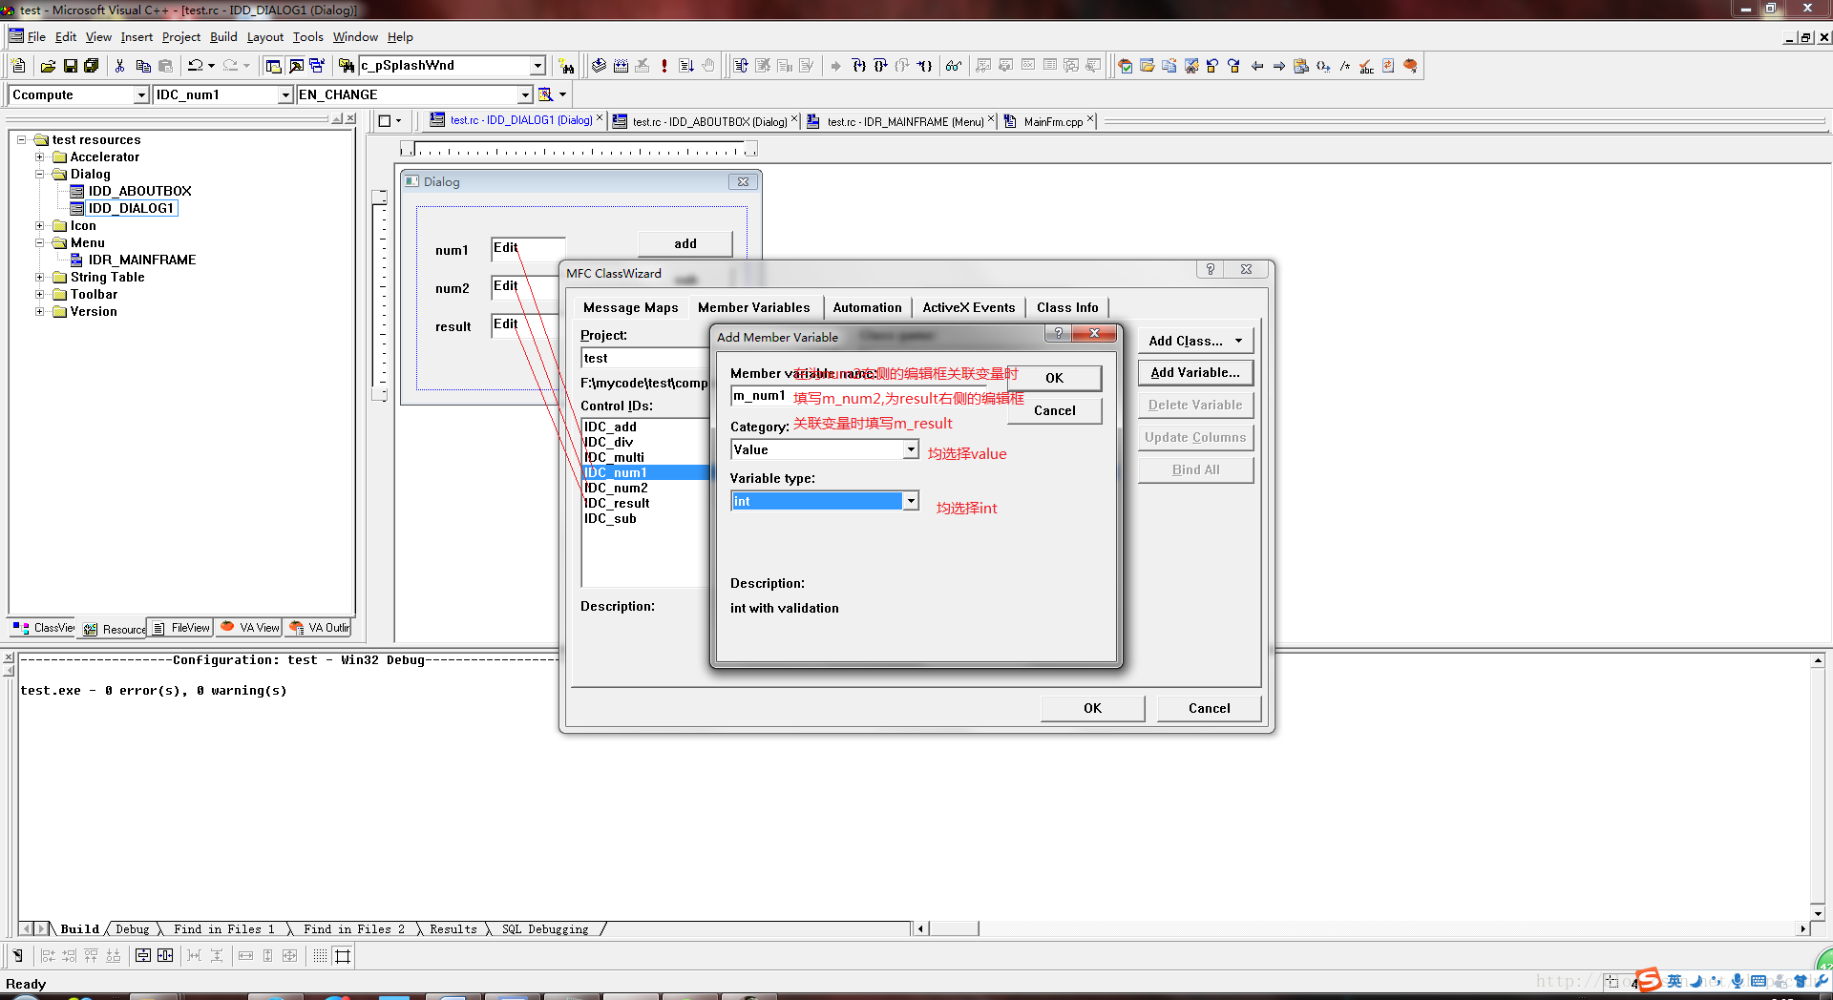This screenshot has width=1833, height=1000.
Task: Click Cancel in Add Member Variable dialog
Action: (1054, 410)
